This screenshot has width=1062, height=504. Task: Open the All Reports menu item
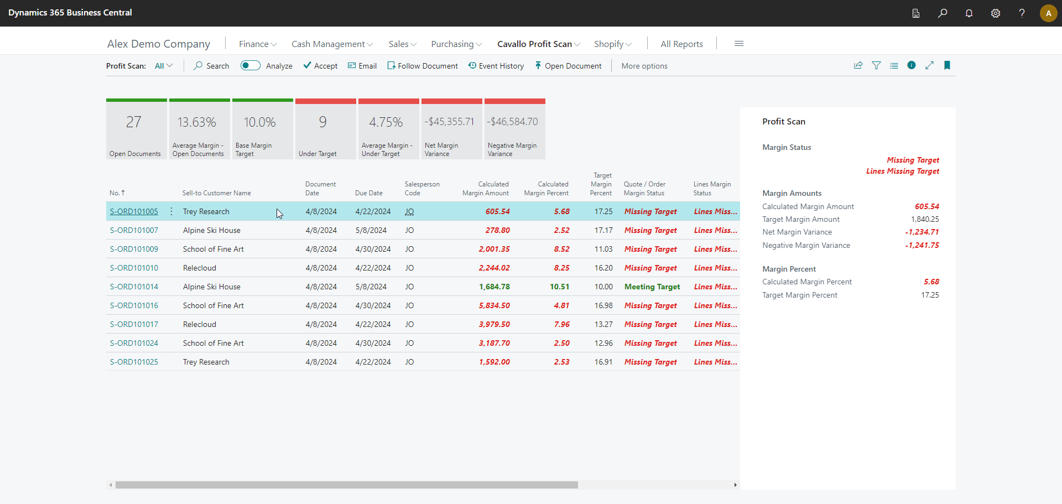681,44
